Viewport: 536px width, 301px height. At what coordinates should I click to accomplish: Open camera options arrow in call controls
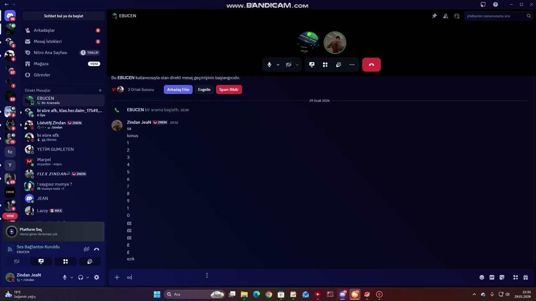(297, 65)
